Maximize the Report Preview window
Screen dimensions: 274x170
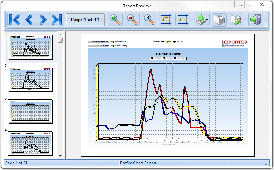tap(249, 5)
